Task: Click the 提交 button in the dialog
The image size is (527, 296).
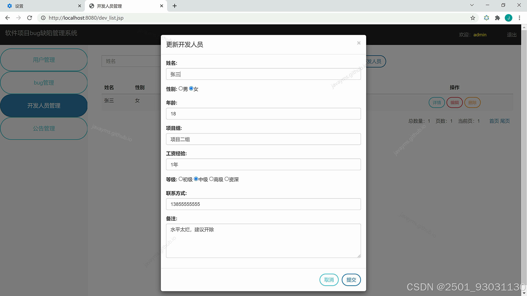Action: (351, 280)
